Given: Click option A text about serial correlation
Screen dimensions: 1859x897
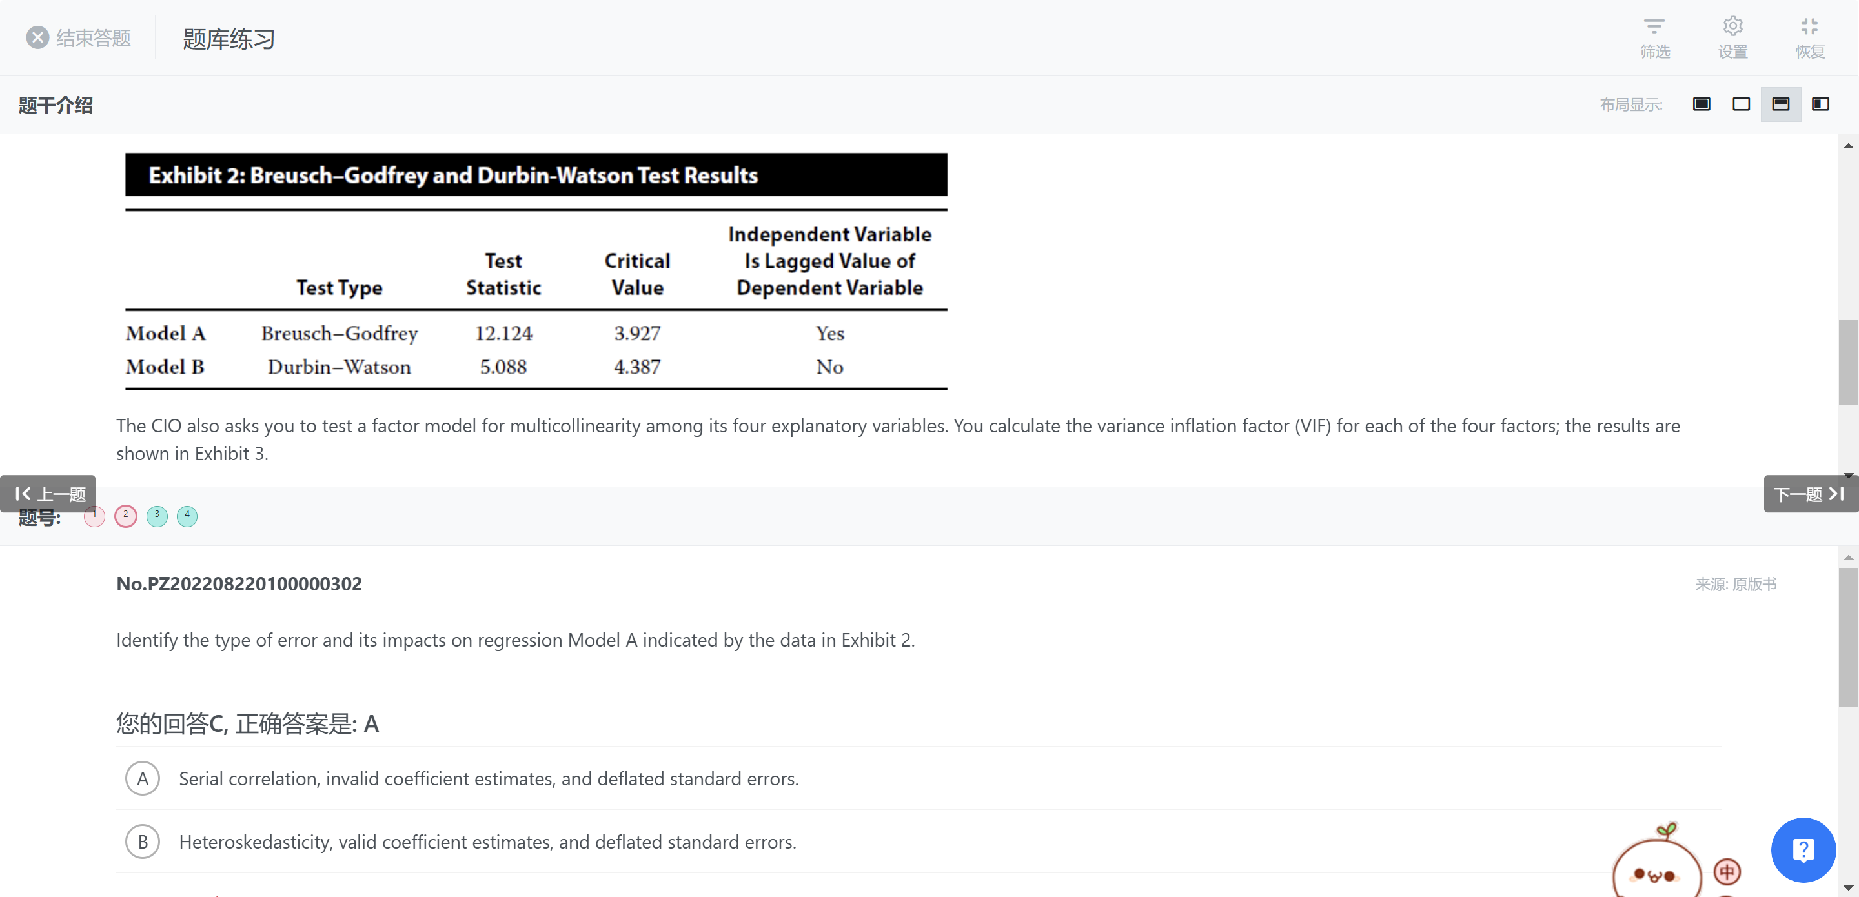Looking at the screenshot, I should (489, 779).
